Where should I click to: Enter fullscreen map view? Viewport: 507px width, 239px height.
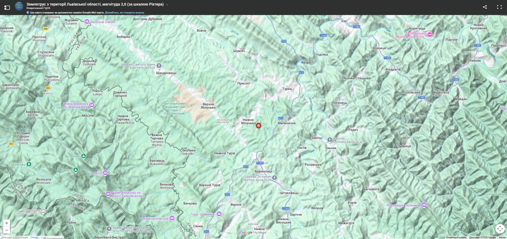coord(499,7)
